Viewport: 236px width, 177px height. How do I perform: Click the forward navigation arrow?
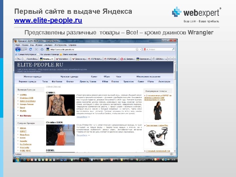[23, 49]
